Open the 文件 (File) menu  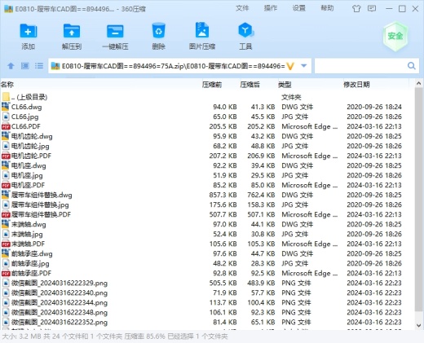click(242, 8)
